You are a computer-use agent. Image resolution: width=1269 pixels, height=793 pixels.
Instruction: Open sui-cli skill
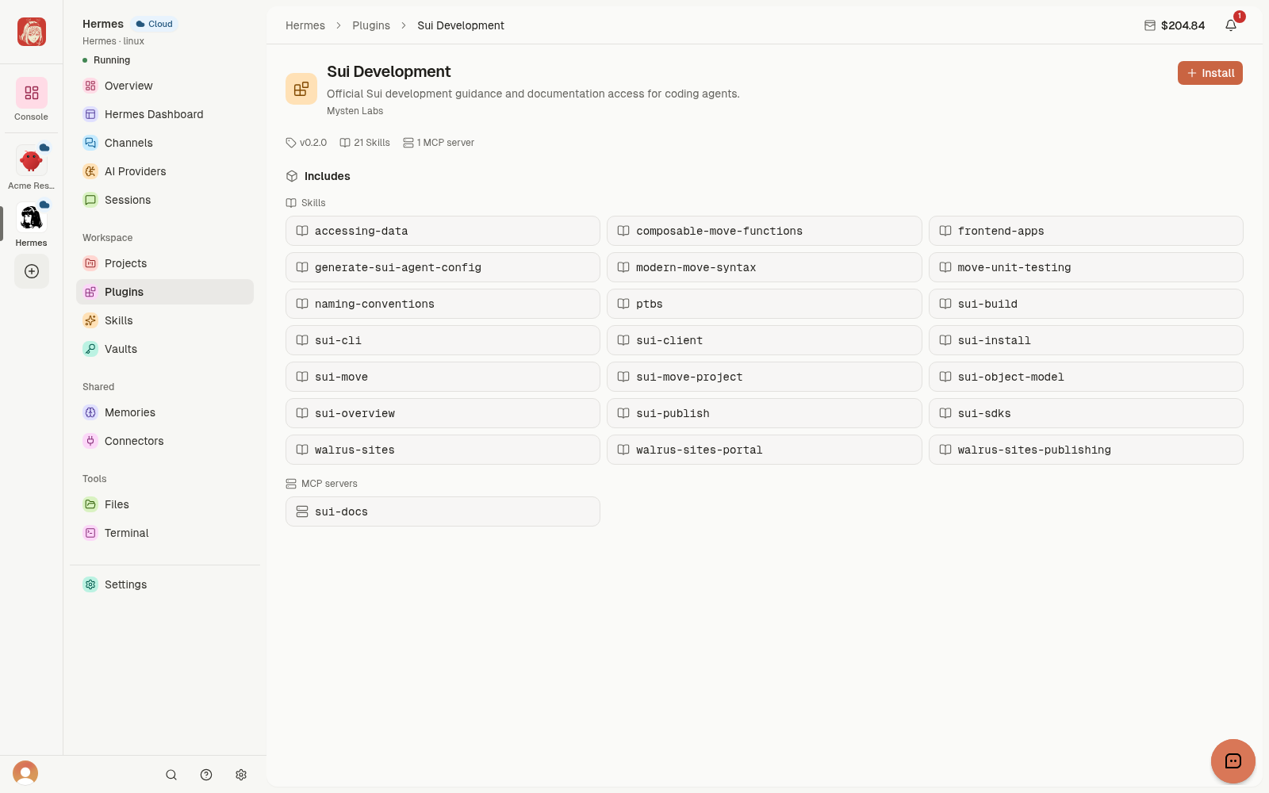(443, 340)
